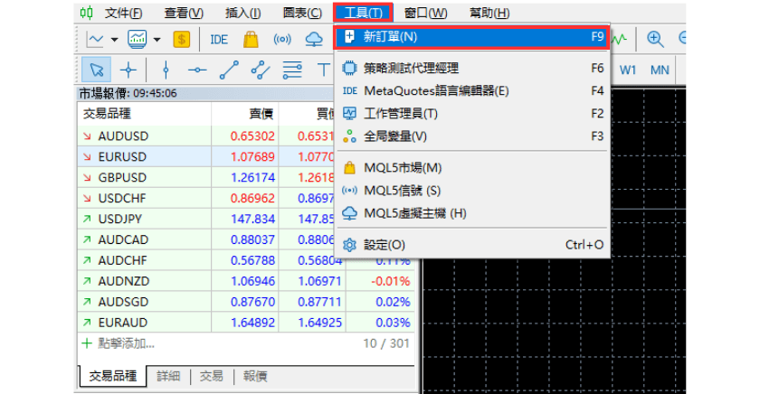The image size is (760, 394).
Task: Choose 新訂單(N) from the Tools menu
Action: pyautogui.click(x=391, y=37)
